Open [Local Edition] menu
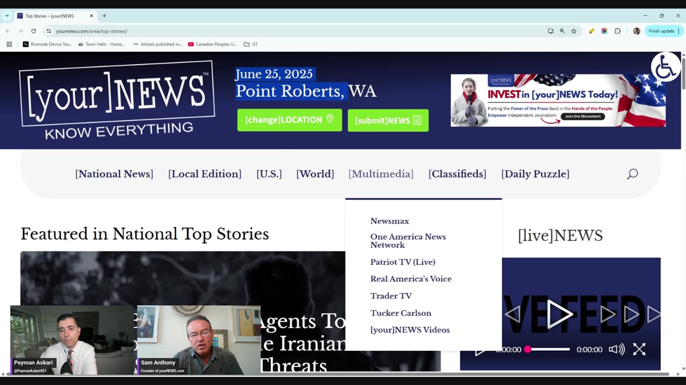 pos(205,174)
